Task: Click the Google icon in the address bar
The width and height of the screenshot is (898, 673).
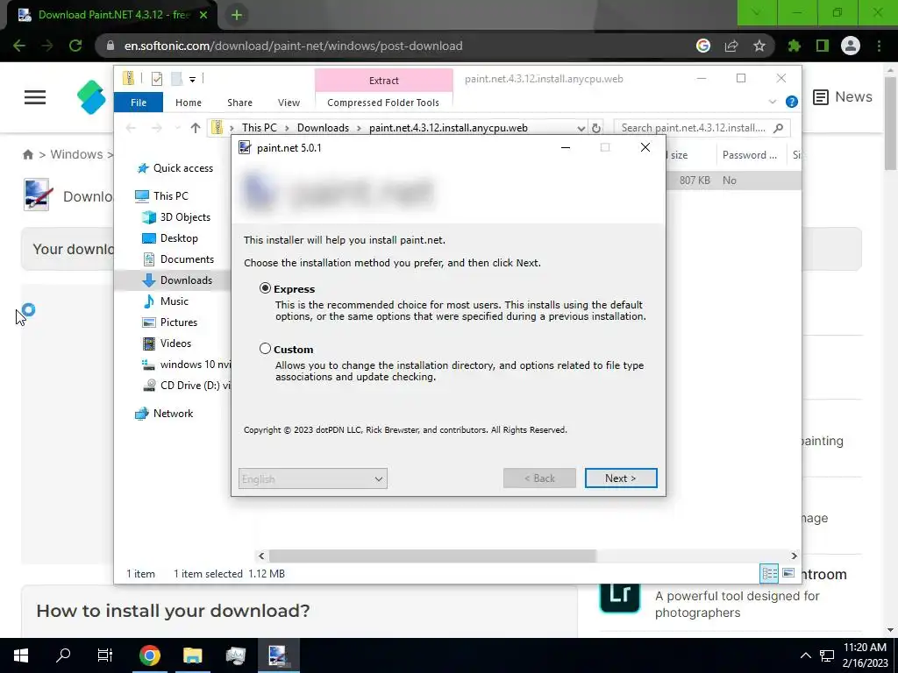Action: (703, 46)
